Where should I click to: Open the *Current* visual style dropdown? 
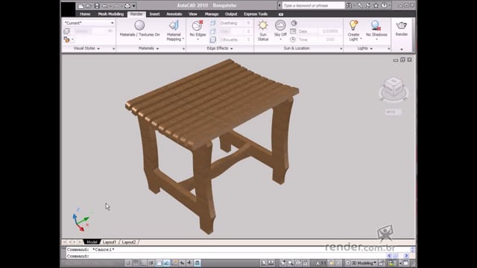(x=89, y=23)
